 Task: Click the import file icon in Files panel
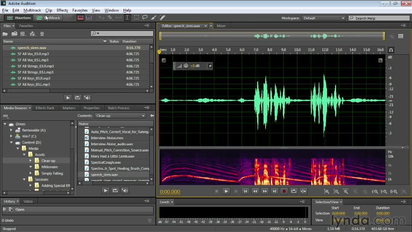pos(15,34)
